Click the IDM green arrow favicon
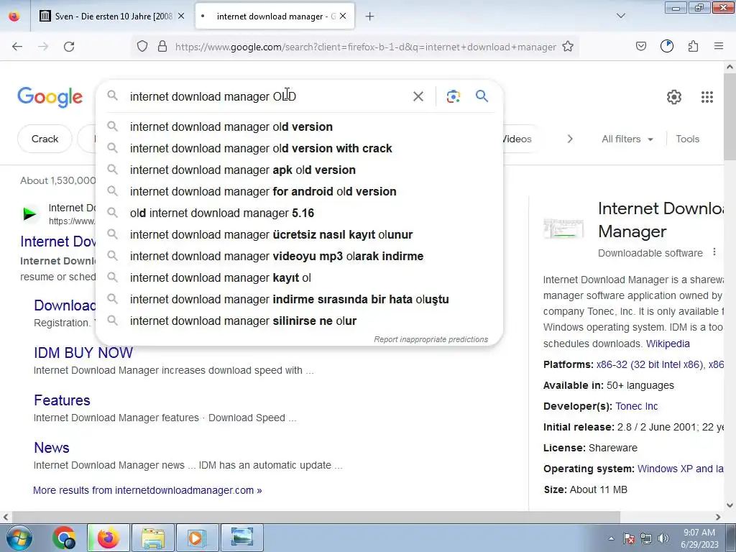Viewport: 736px width, 552px height. coord(30,214)
